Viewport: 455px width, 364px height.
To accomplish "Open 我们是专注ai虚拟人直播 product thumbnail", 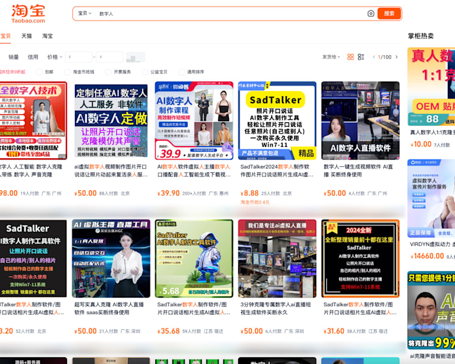I will point(277,259).
